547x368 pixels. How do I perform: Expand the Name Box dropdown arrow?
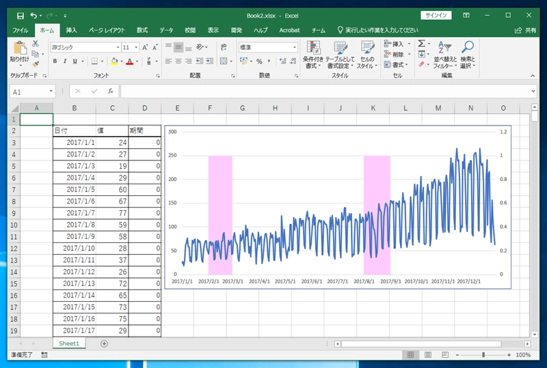click(51, 91)
